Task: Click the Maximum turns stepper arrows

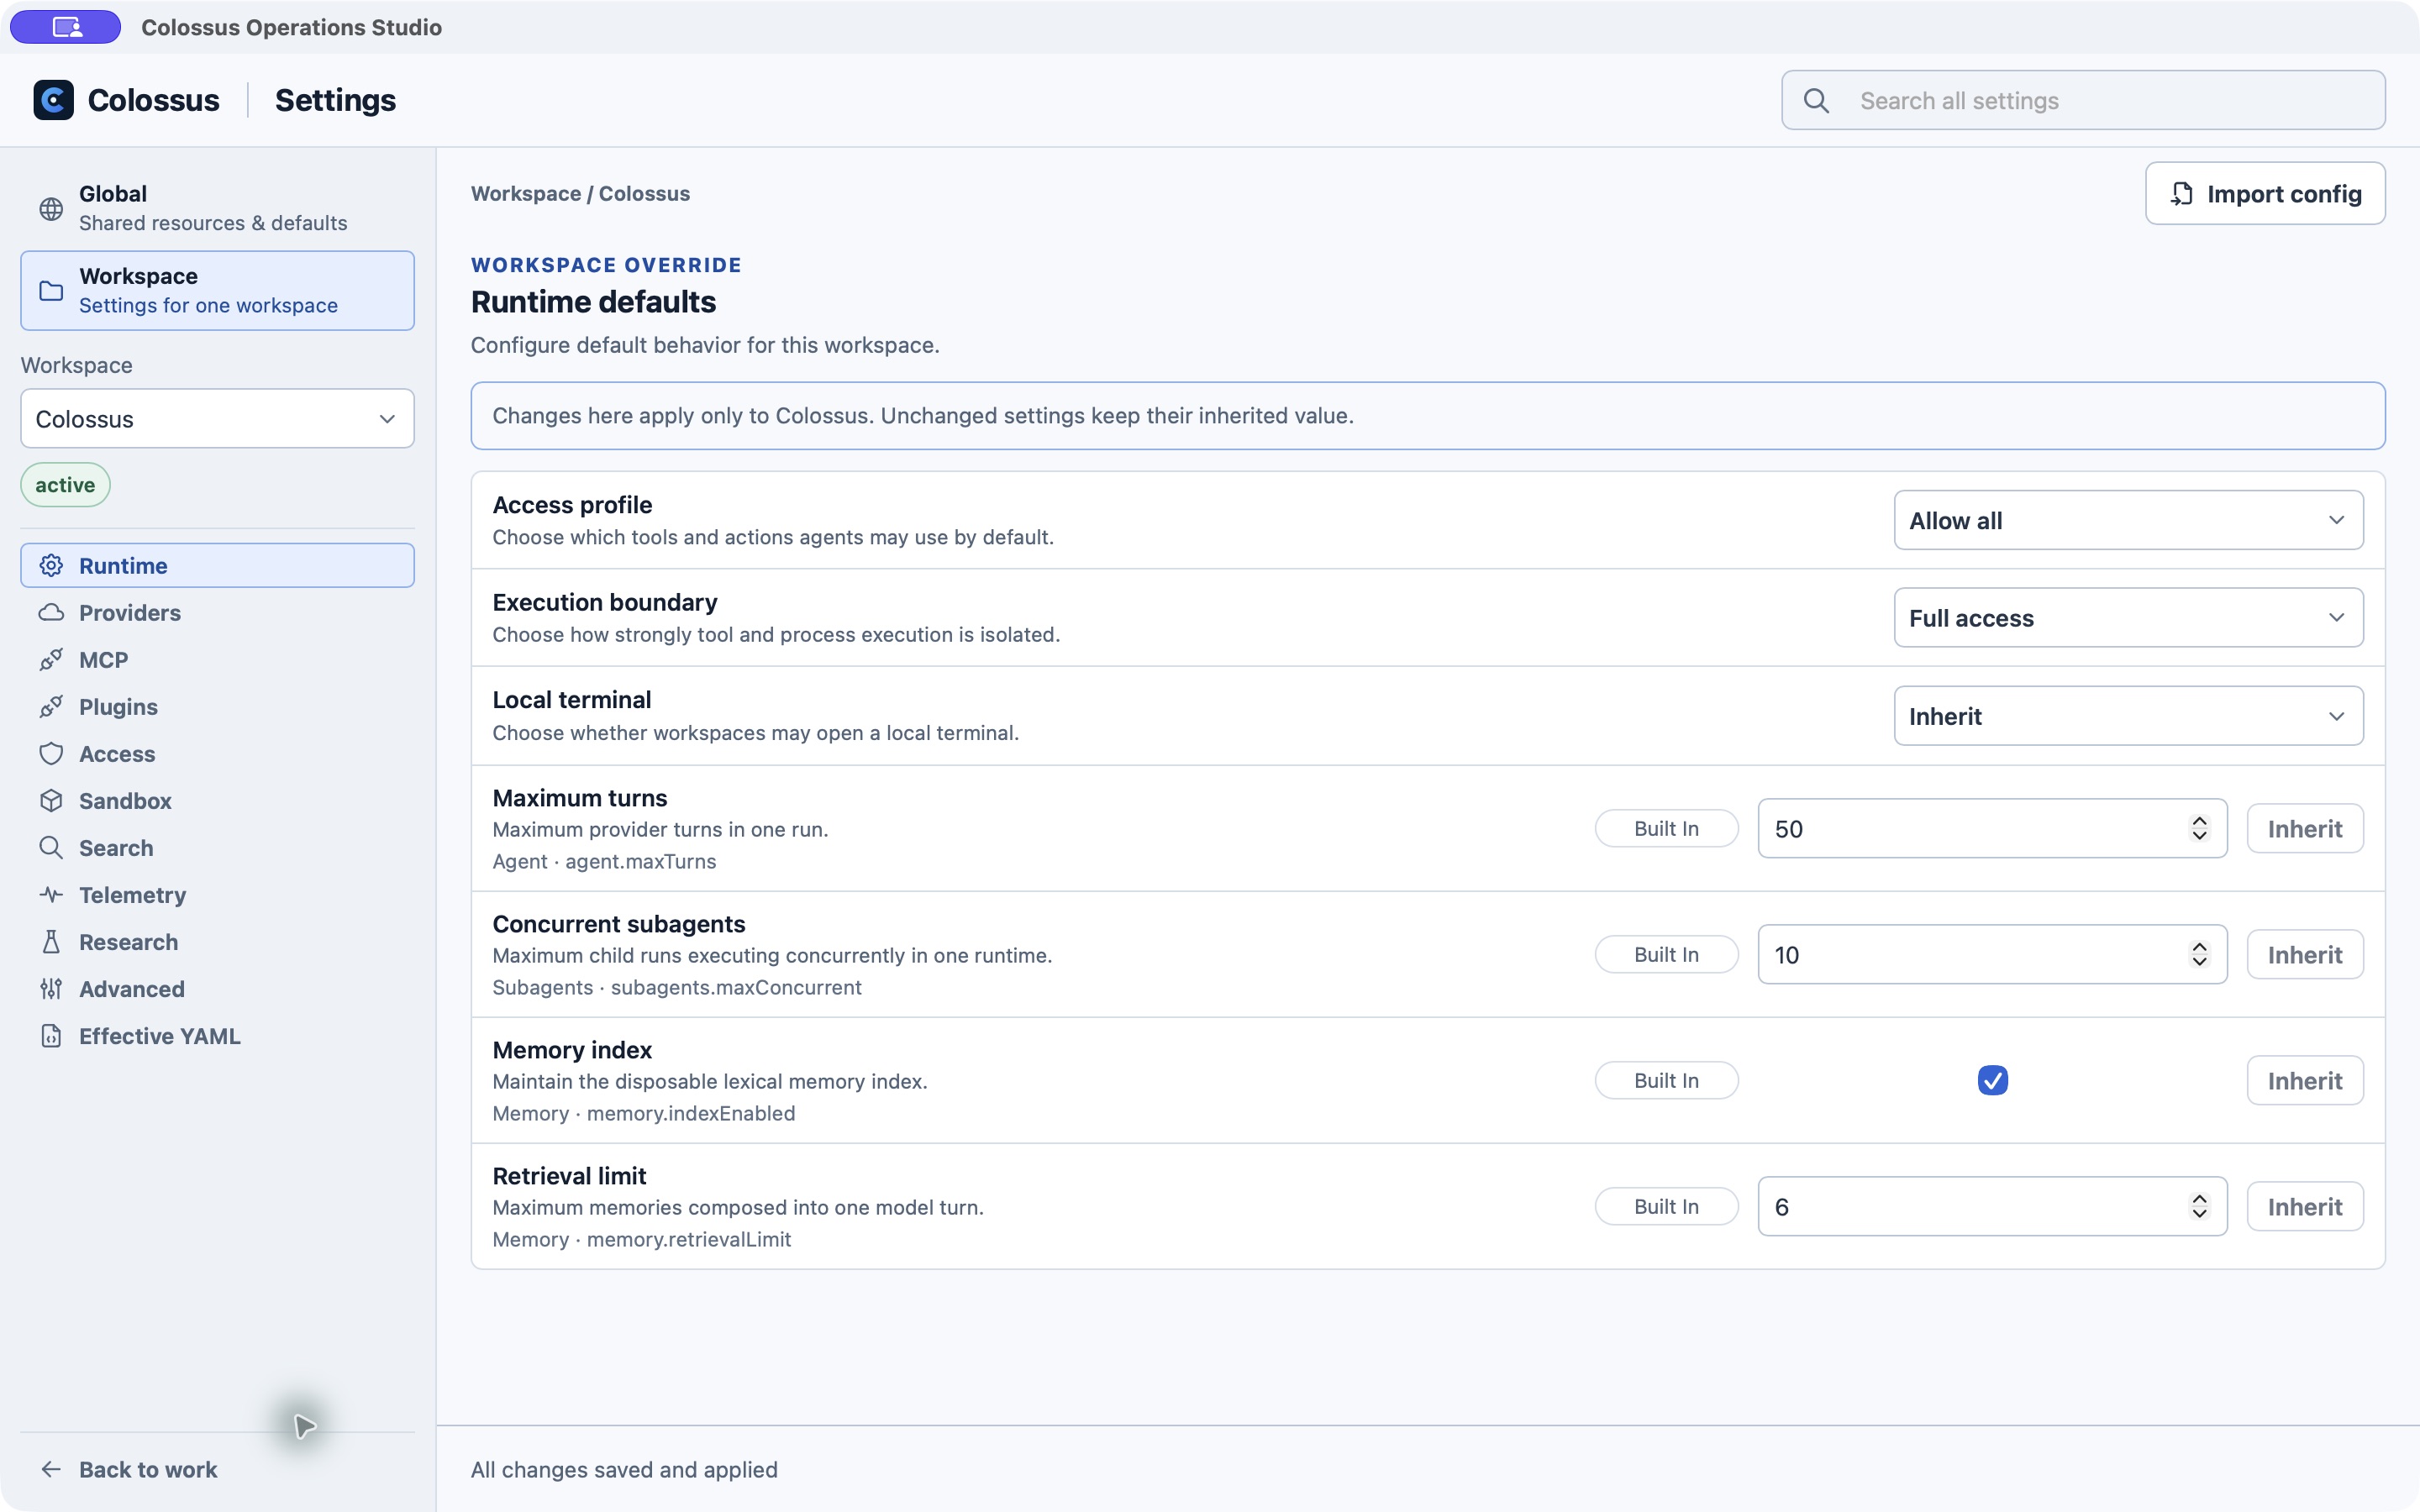Action: 2199,828
